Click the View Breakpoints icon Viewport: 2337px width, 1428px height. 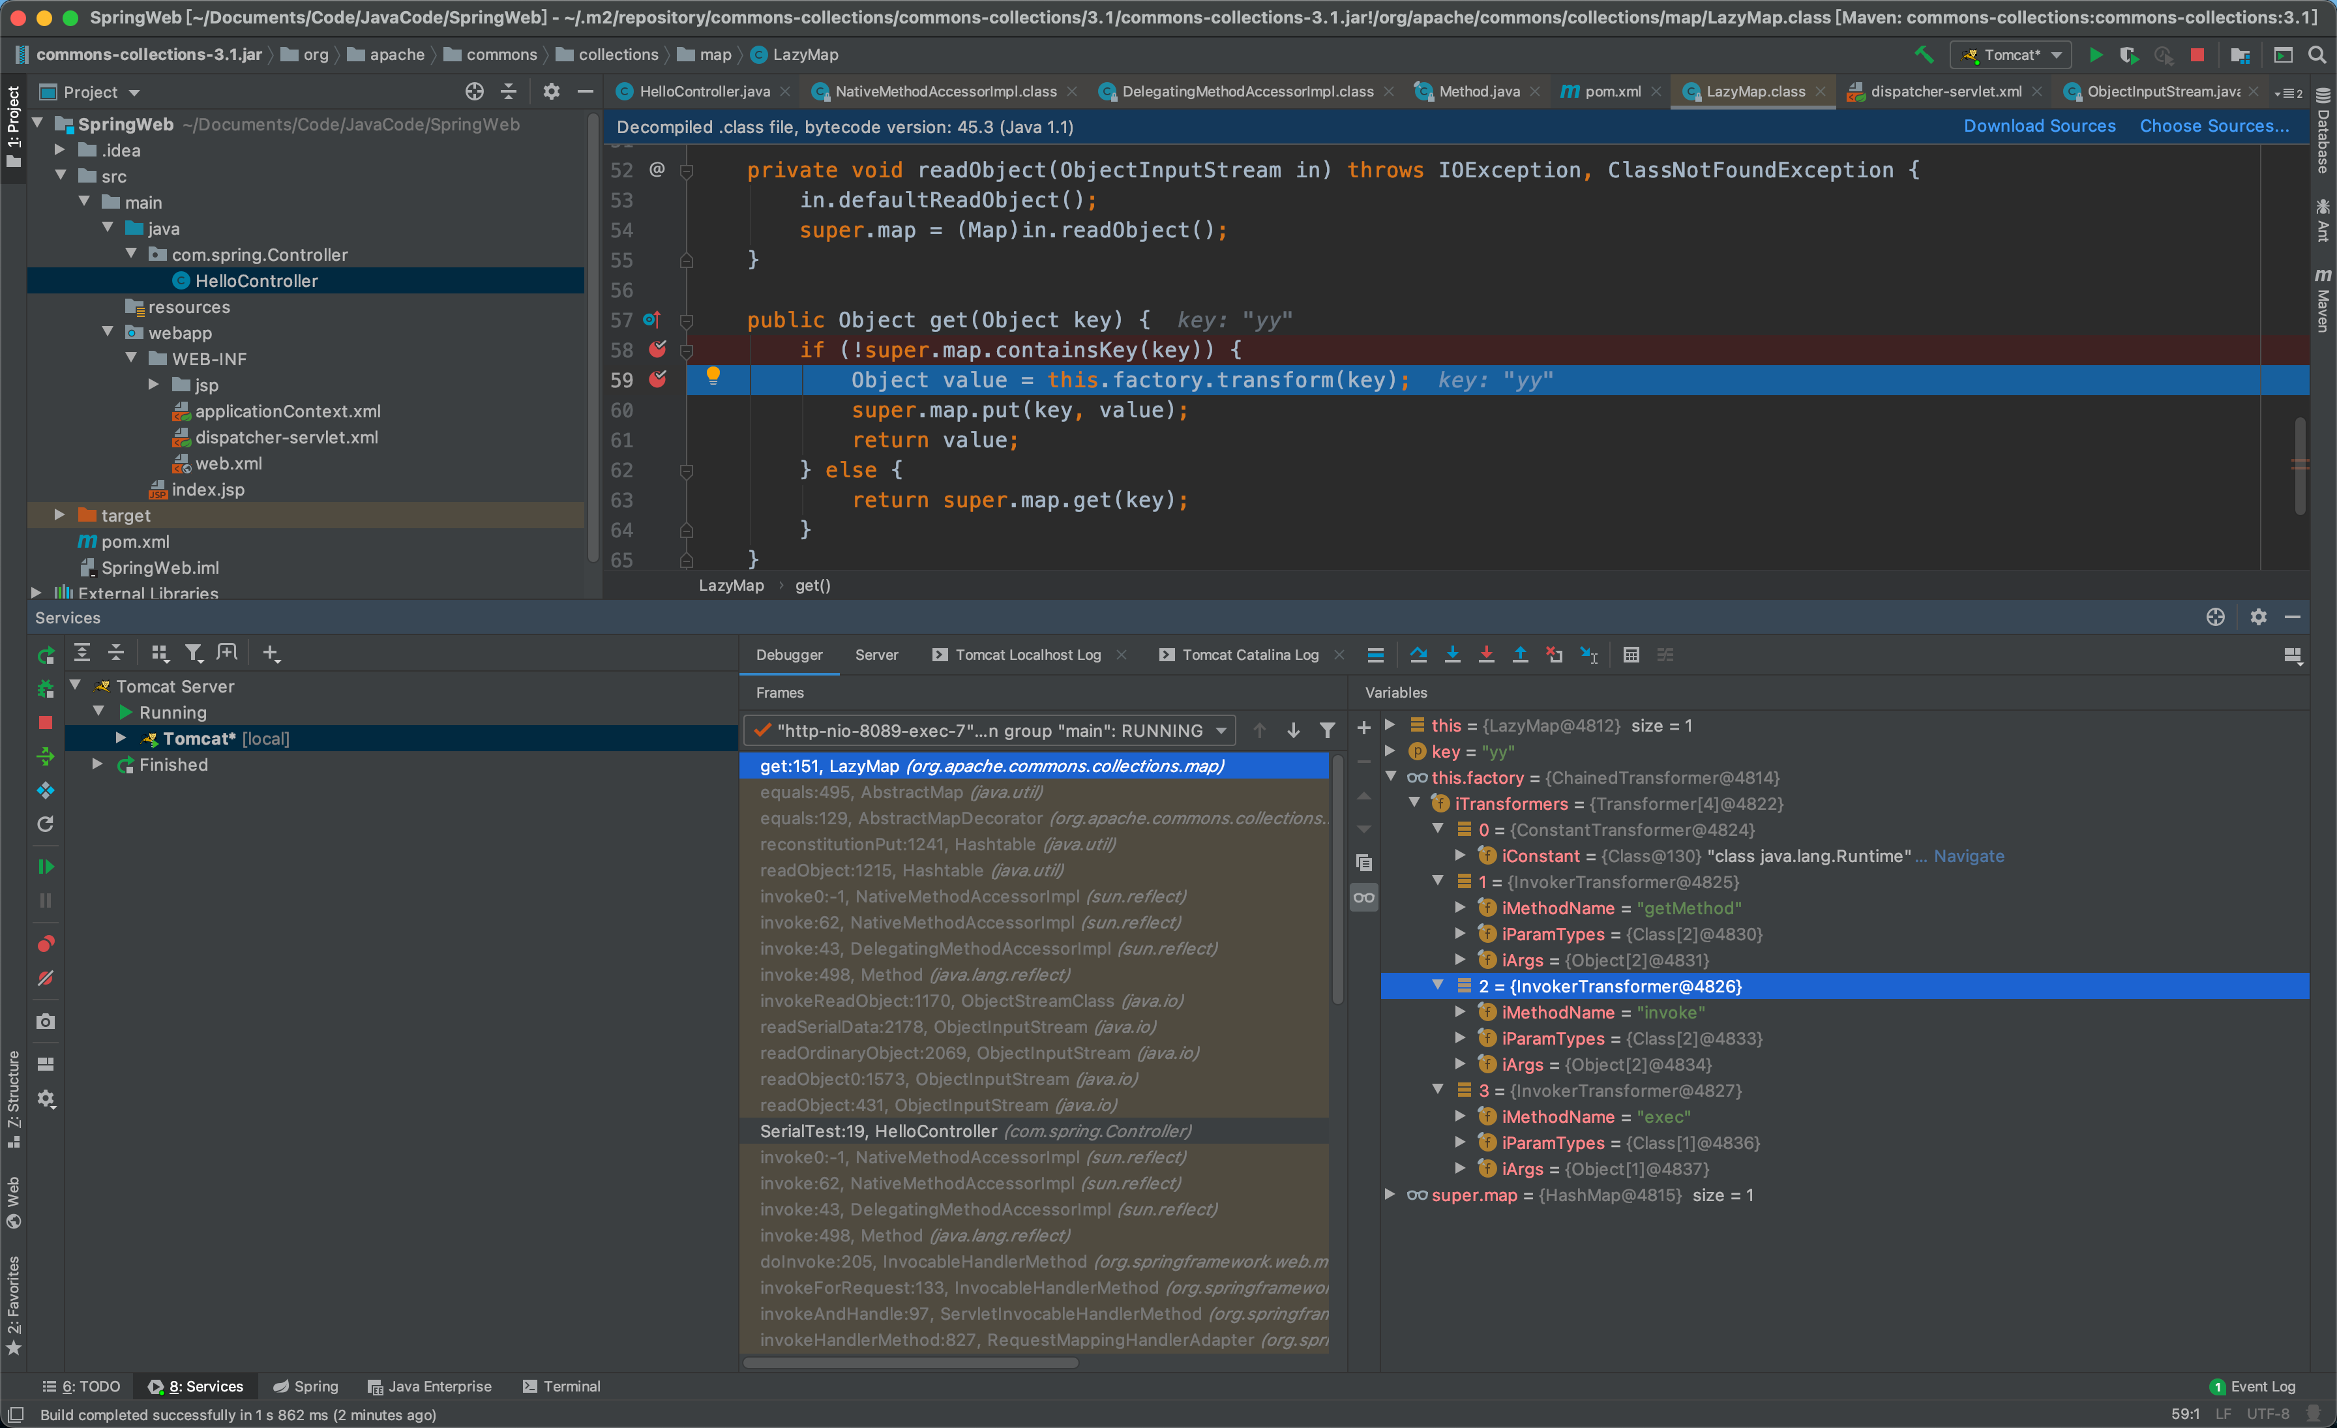click(46, 944)
